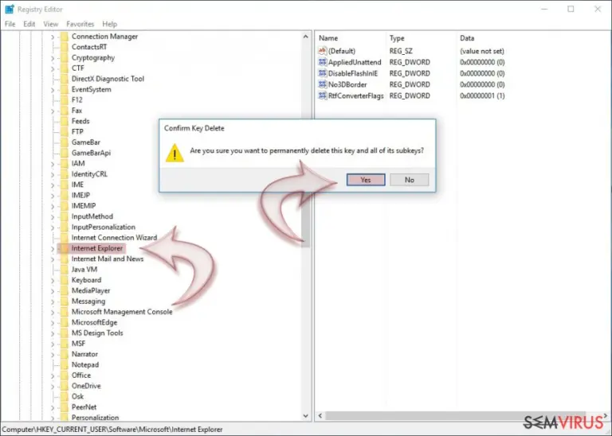This screenshot has height=436, width=612.
Task: Expand the MicrosoftEdge key
Action: click(53, 322)
